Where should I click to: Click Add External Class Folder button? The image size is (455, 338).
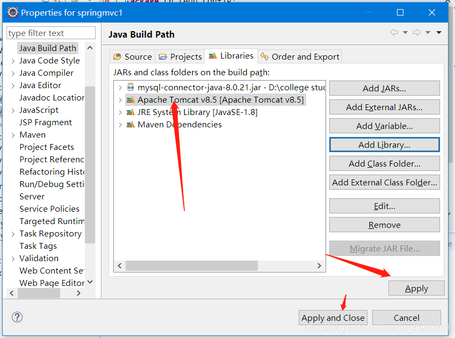tap(385, 182)
